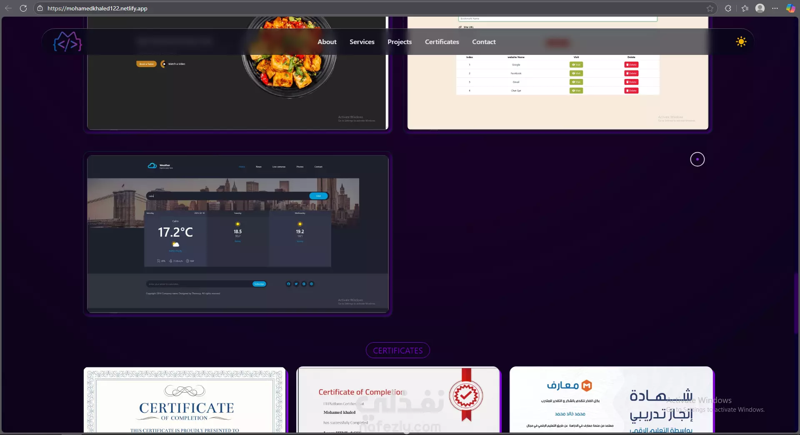Image resolution: width=800 pixels, height=435 pixels.
Task: Click the weather email subscribe field
Action: pyautogui.click(x=199, y=284)
